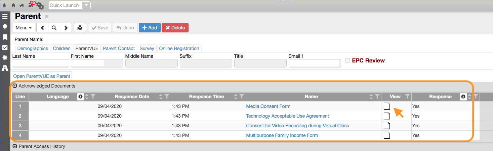Go to the Home icon

(13, 5)
